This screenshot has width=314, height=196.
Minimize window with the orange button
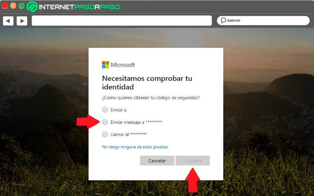[x=13, y=5]
